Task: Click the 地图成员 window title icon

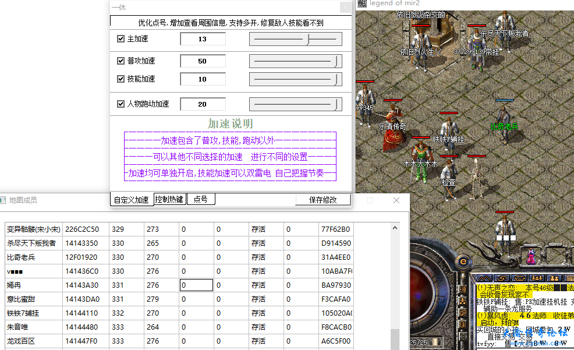Action: (2, 200)
